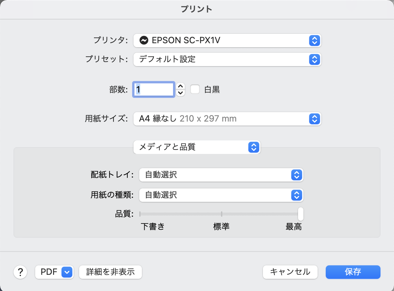Click the help question mark button
This screenshot has width=394, height=291.
pos(20,272)
